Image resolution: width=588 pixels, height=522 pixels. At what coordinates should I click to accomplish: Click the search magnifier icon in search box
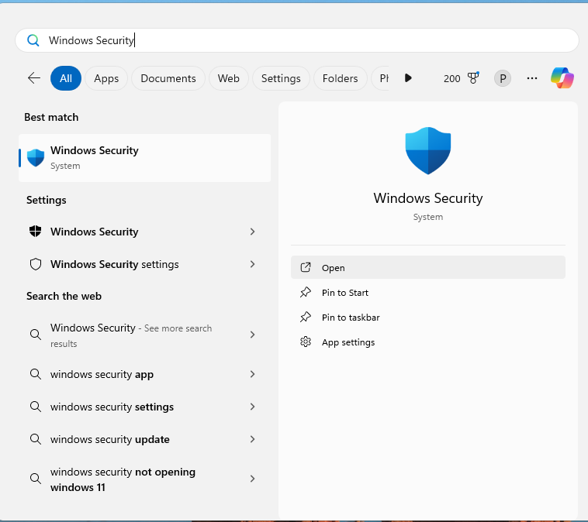click(33, 40)
